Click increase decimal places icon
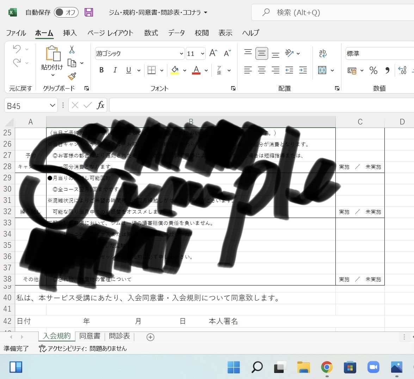This screenshot has width=414, height=379. 402,70
